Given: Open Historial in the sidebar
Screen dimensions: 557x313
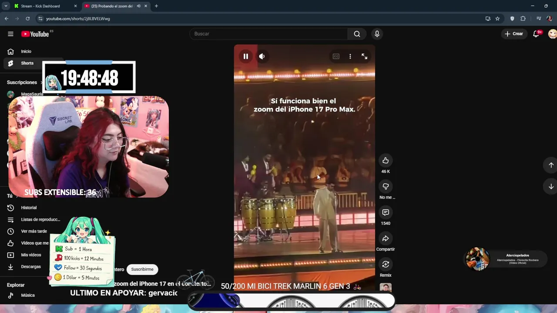Looking at the screenshot, I should (x=29, y=208).
